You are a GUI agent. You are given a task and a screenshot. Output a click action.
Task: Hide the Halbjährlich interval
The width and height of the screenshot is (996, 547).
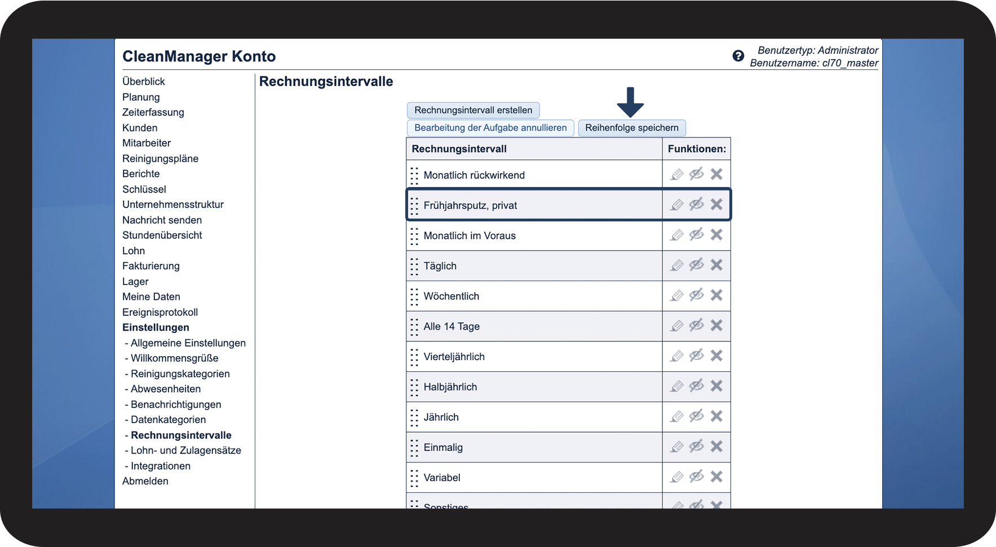(x=697, y=386)
